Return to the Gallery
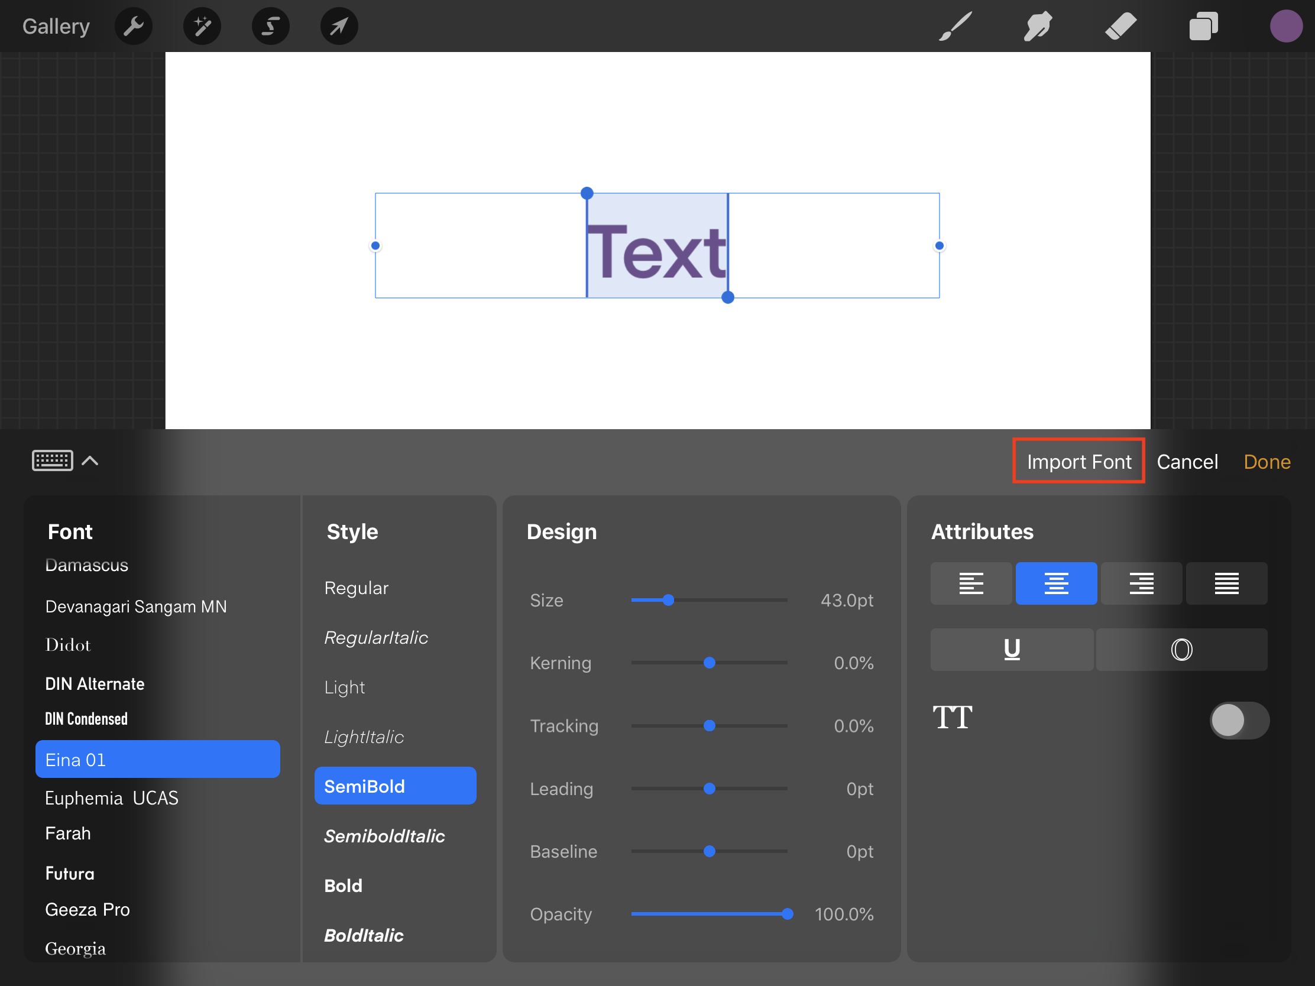Screen dimensions: 1315x986 [x=56, y=26]
